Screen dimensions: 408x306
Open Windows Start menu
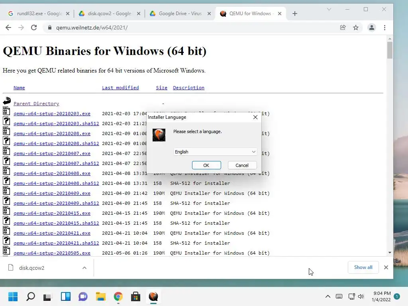tap(13, 296)
